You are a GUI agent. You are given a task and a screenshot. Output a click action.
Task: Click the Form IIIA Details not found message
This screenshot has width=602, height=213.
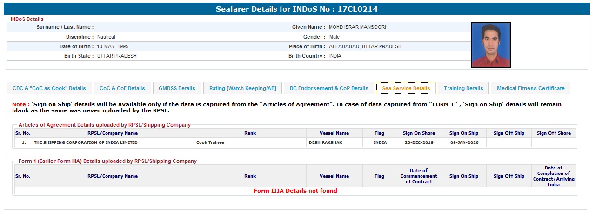tap(295, 191)
